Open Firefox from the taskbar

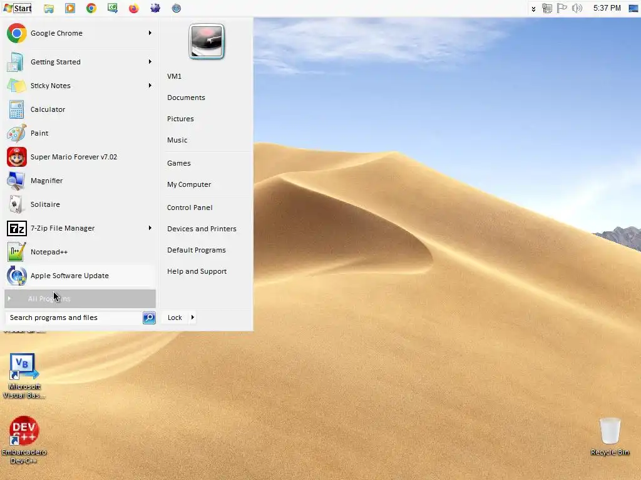click(134, 8)
